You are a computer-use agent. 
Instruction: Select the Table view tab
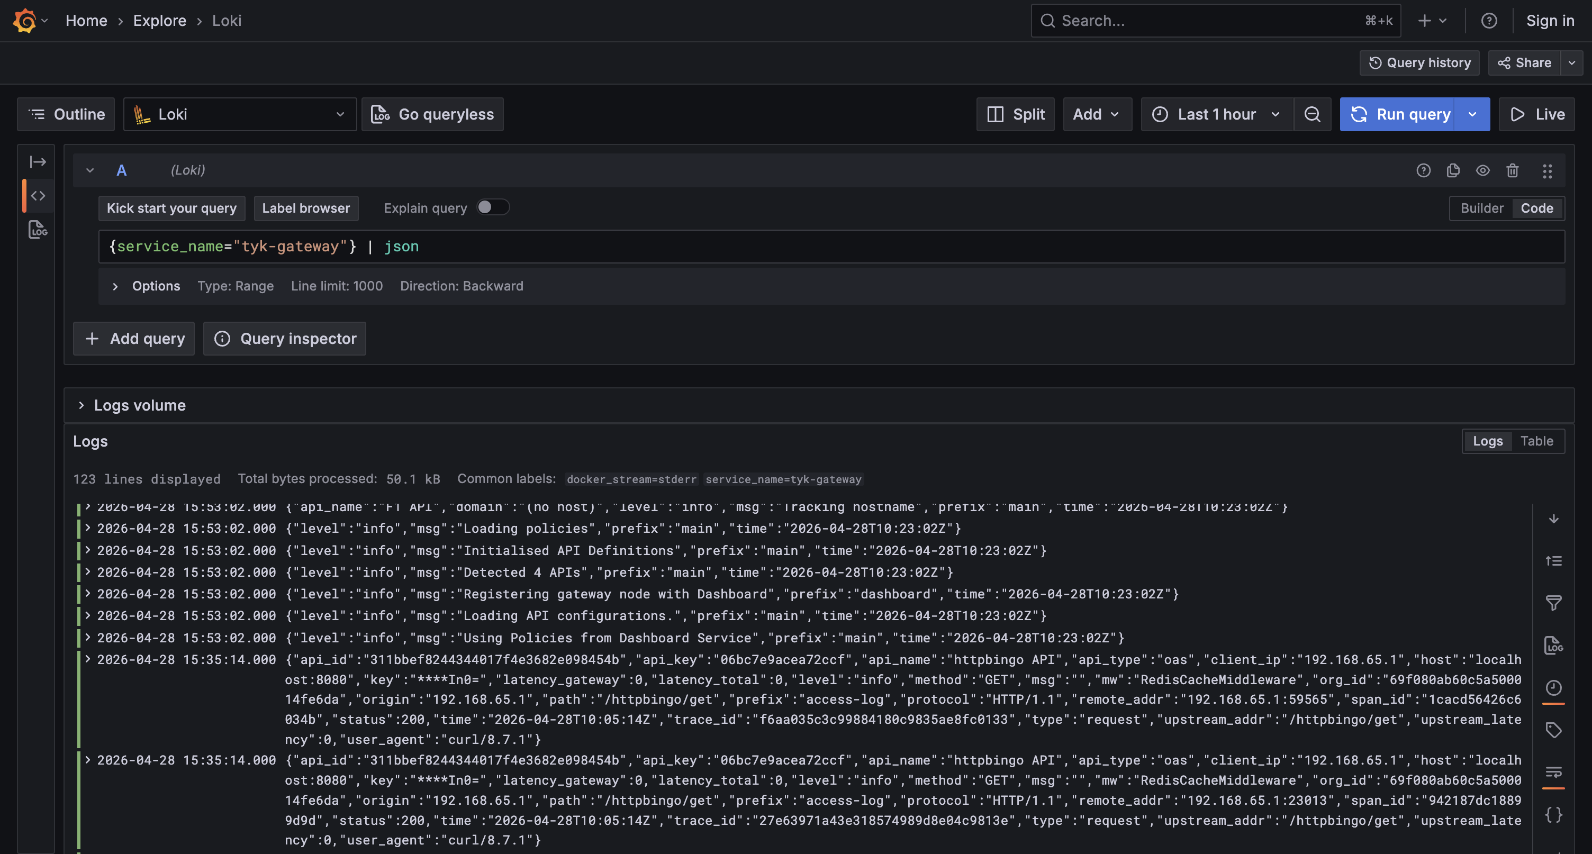point(1536,441)
